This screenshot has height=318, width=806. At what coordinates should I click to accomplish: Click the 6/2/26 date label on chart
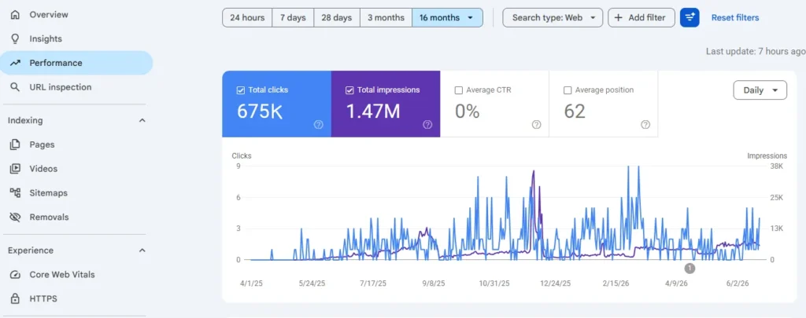click(737, 283)
